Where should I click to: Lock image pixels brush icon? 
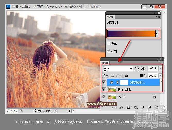[117, 75]
